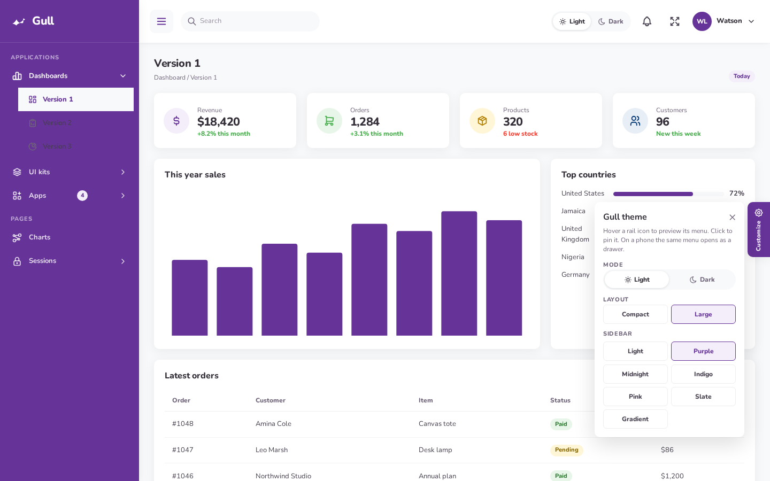Close the Gull theme panel
This screenshot has height=481, width=770.
pyautogui.click(x=733, y=217)
